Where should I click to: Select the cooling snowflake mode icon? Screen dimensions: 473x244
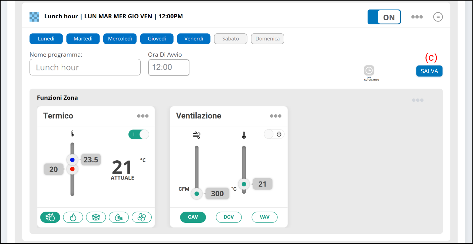click(x=96, y=217)
